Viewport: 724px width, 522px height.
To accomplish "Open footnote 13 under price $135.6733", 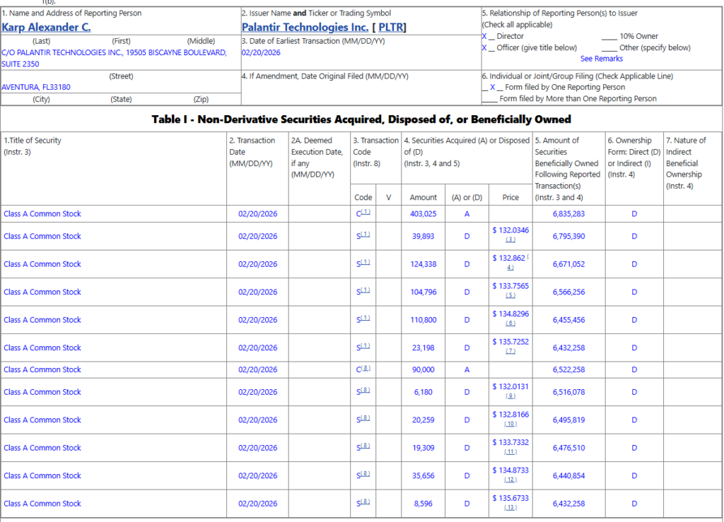I will pyautogui.click(x=510, y=508).
